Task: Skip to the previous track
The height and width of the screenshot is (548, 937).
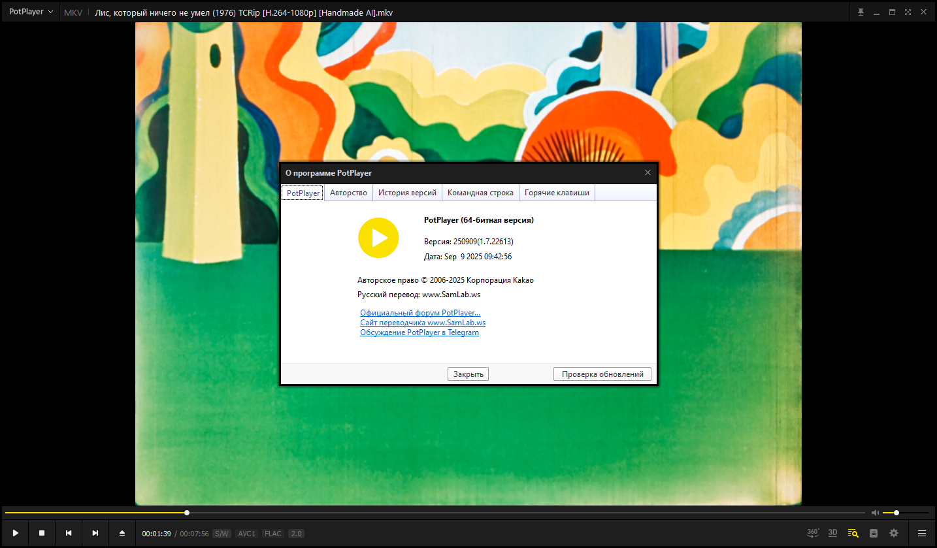Action: click(x=69, y=533)
